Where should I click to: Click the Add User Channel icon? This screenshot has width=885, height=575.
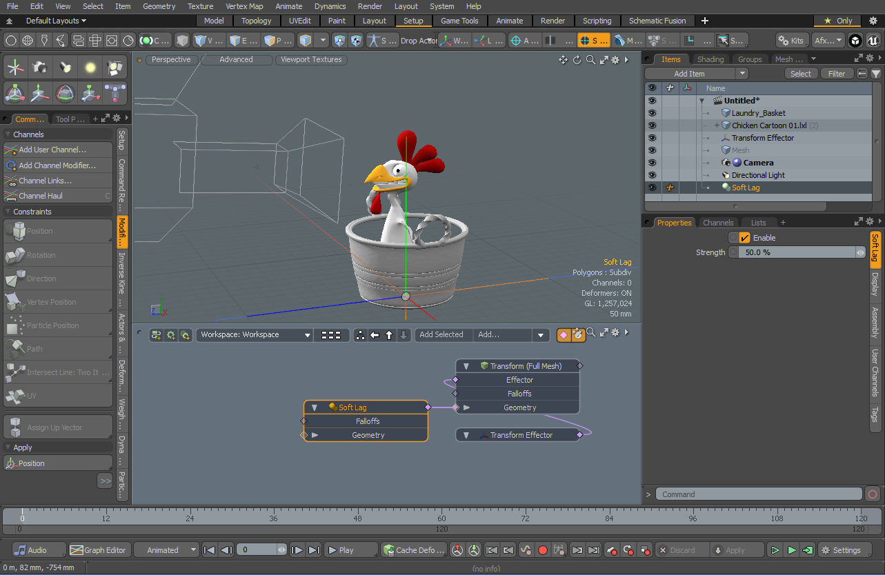10,150
